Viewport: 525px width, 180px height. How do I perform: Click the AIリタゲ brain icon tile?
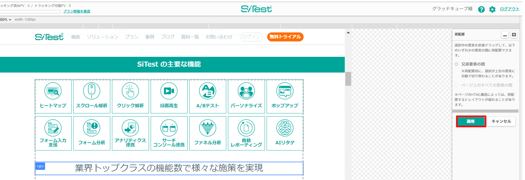[285, 133]
